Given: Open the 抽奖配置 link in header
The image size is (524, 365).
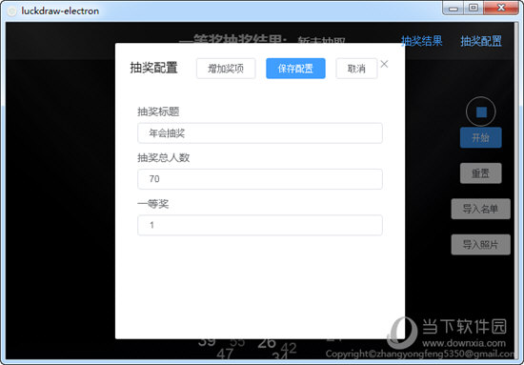Looking at the screenshot, I should 481,41.
